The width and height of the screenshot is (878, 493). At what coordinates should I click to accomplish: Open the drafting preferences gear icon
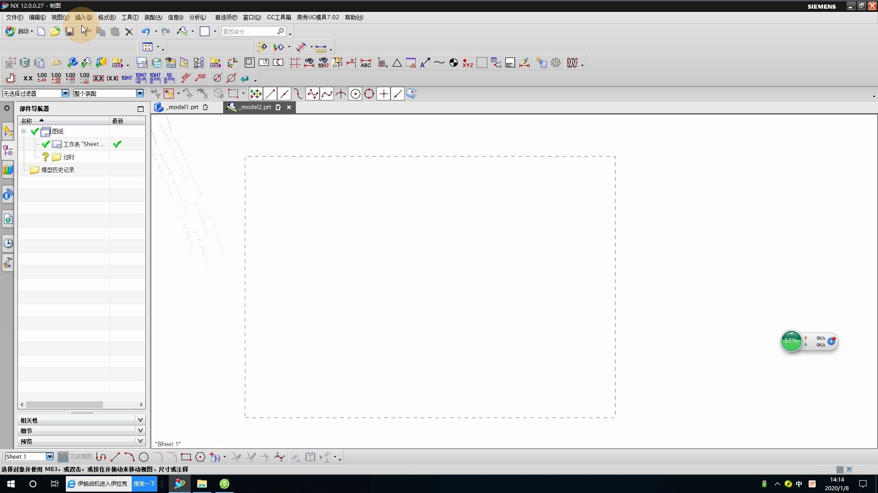556,63
